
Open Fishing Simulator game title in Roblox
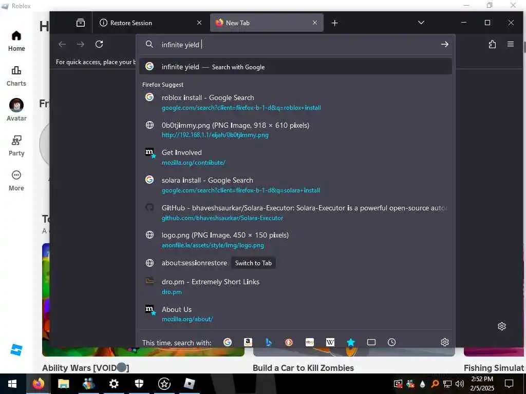(x=494, y=368)
